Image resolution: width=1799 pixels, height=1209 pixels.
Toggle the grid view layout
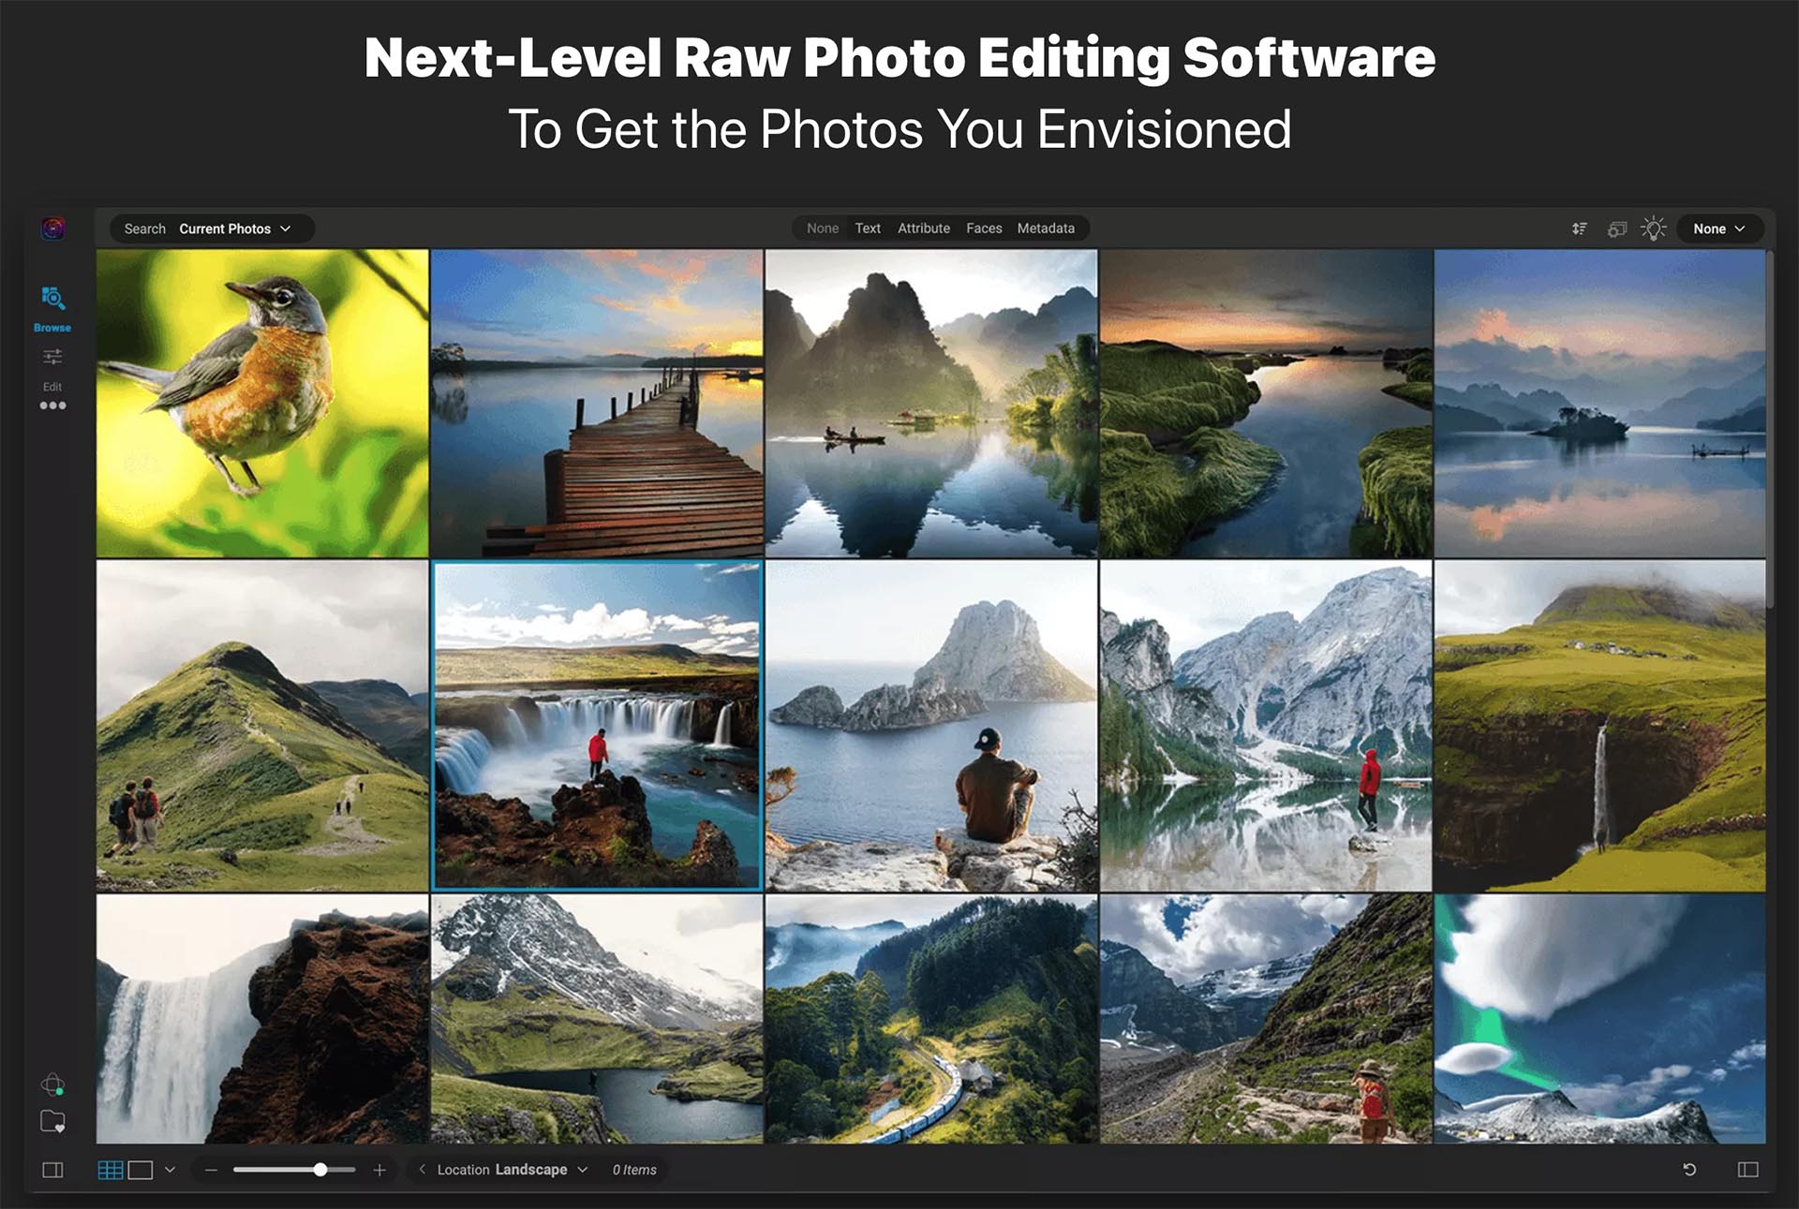point(111,1169)
